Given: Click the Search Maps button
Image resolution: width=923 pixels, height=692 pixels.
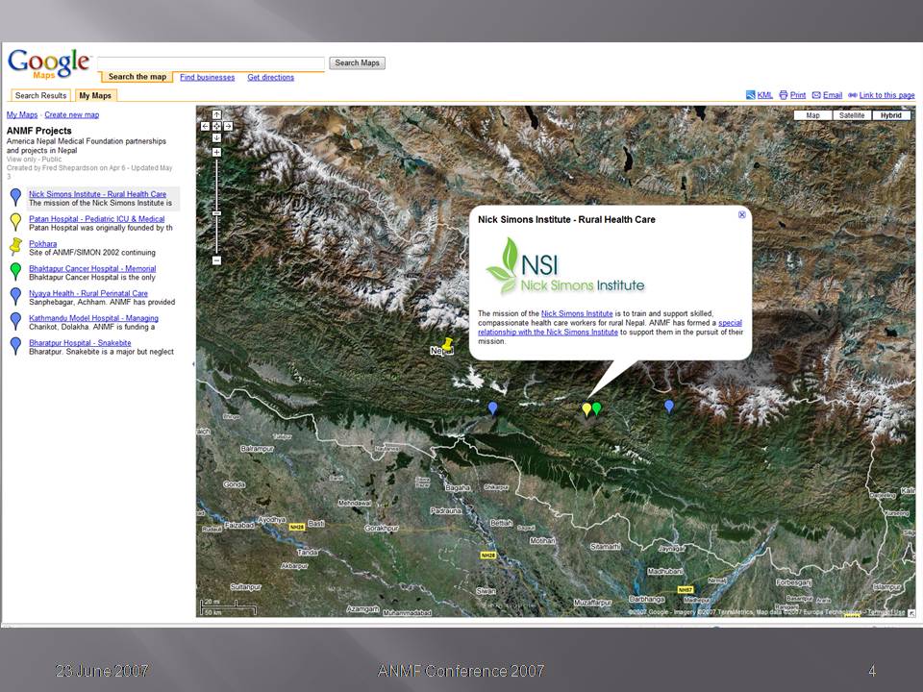Looking at the screenshot, I should tap(358, 63).
